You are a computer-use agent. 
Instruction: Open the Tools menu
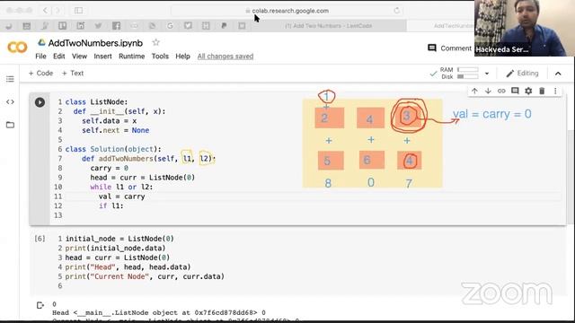(x=160, y=57)
